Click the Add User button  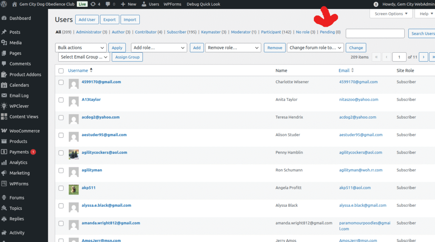(87, 20)
